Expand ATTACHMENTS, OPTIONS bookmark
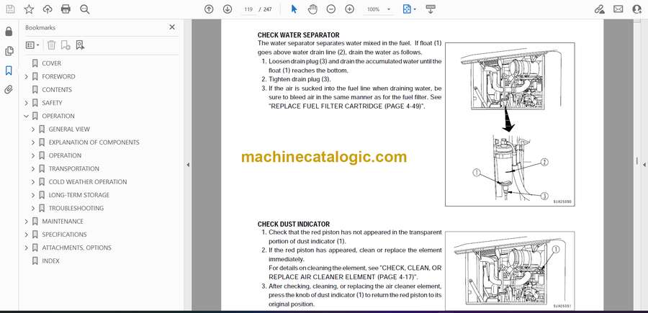This screenshot has height=313, width=648. (27, 248)
